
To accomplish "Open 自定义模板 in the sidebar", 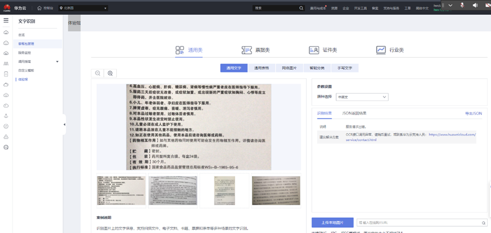I will click(26, 70).
